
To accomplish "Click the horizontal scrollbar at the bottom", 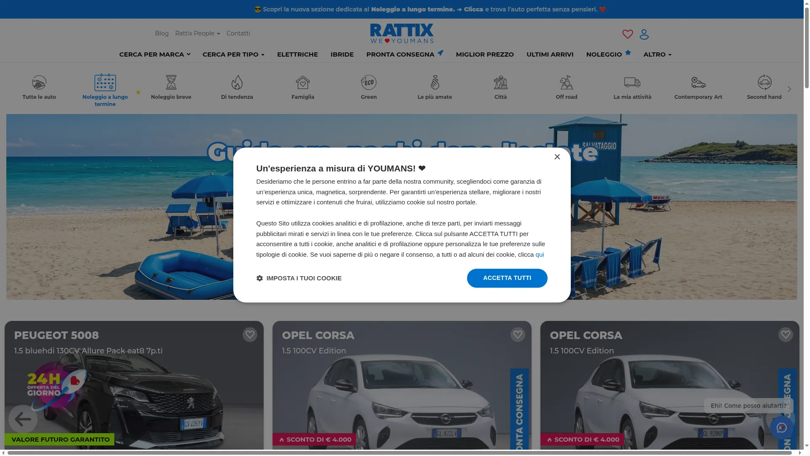I will 399,453.
